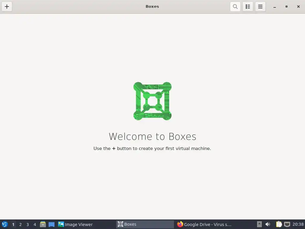Select the Boxes taskbar entry
Viewport: 305px width, 229px height.
[x=145, y=224]
